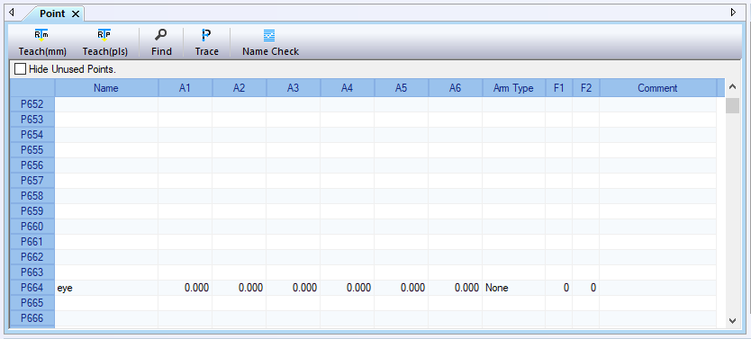Image resolution: width=751 pixels, height=339 pixels.
Task: Select row P658
Action: [x=32, y=196]
